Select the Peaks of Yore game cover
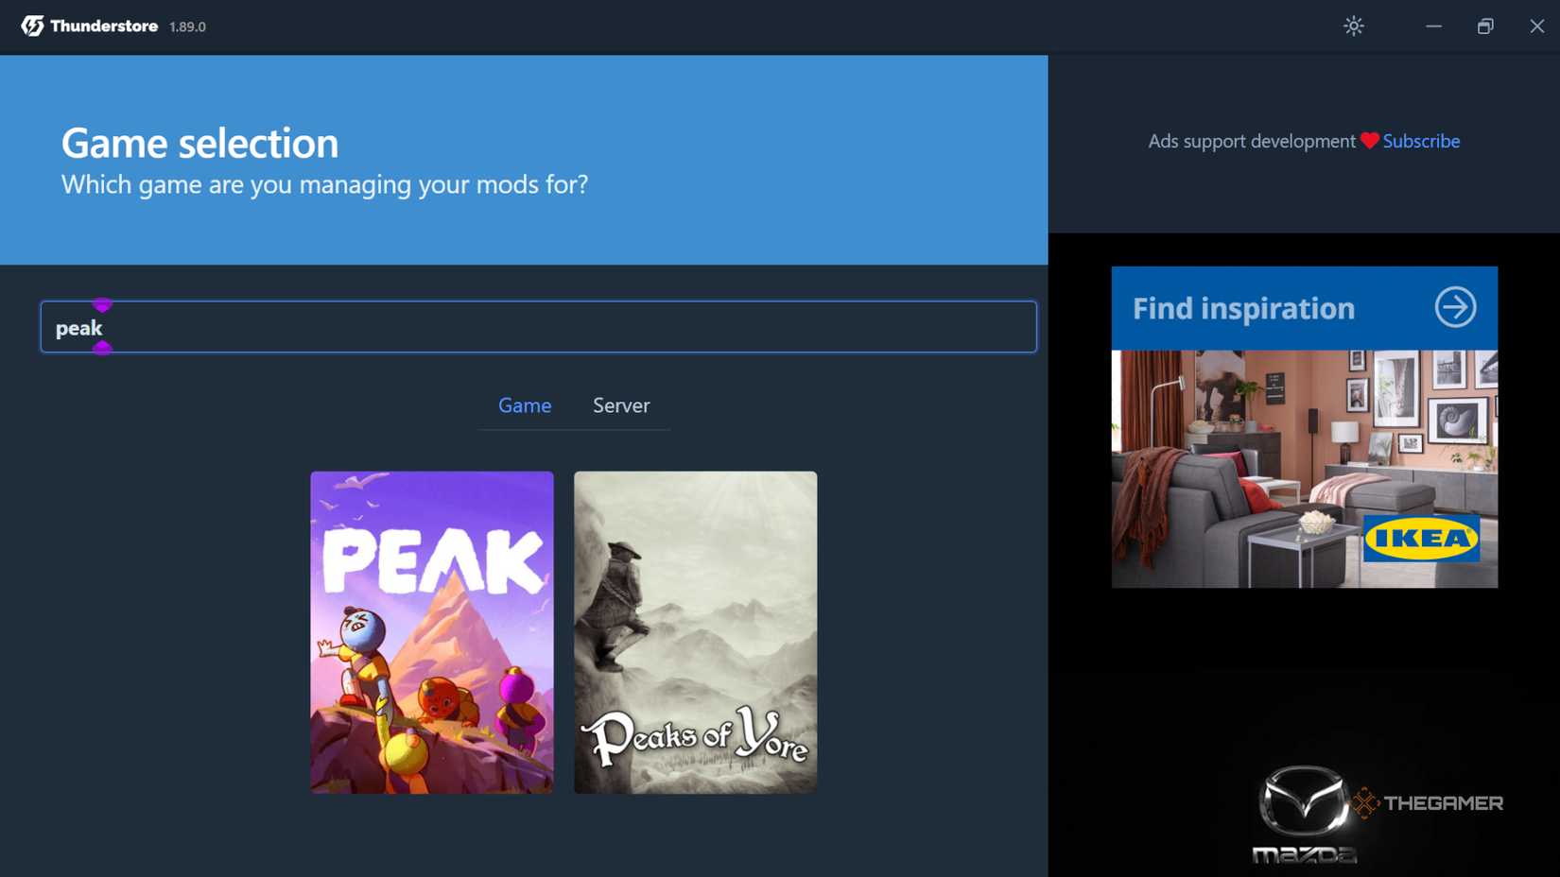The image size is (1560, 877). (x=694, y=632)
